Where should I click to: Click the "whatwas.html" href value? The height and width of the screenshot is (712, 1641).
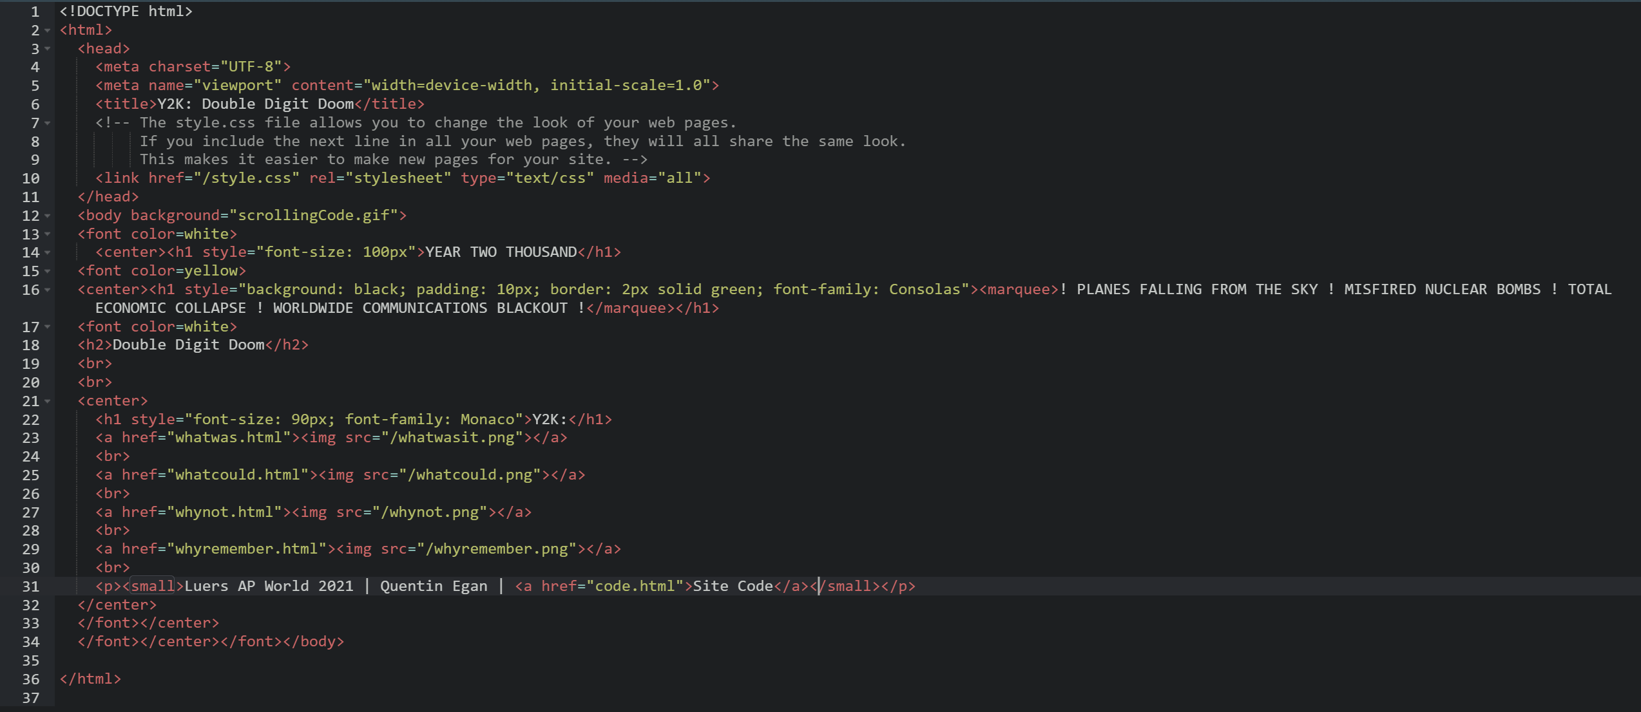click(229, 438)
